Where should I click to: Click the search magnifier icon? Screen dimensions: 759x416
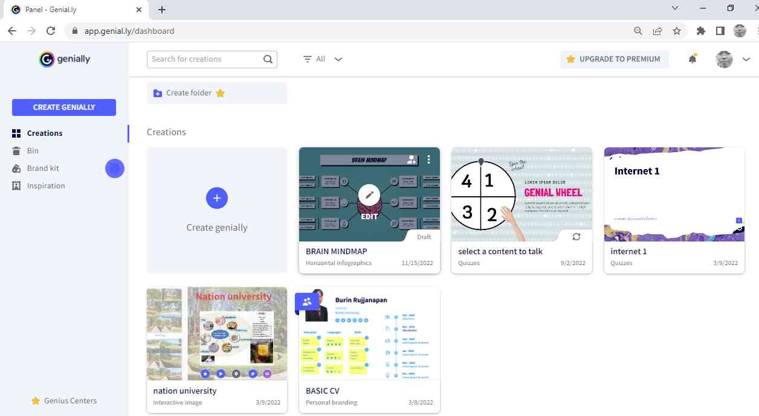pyautogui.click(x=268, y=59)
